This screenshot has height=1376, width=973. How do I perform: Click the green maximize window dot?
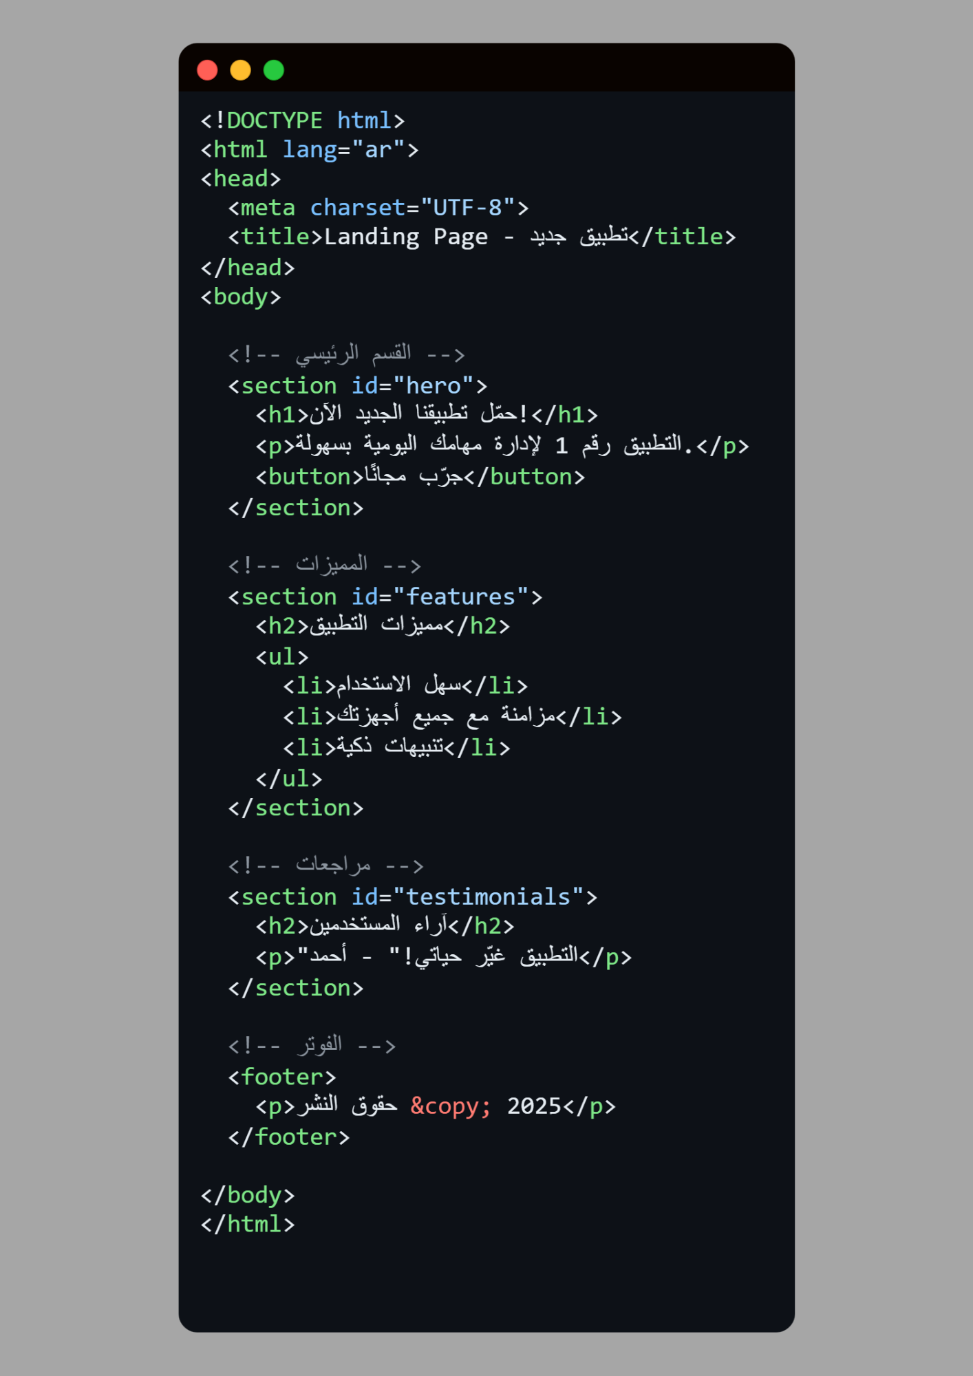coord(274,70)
